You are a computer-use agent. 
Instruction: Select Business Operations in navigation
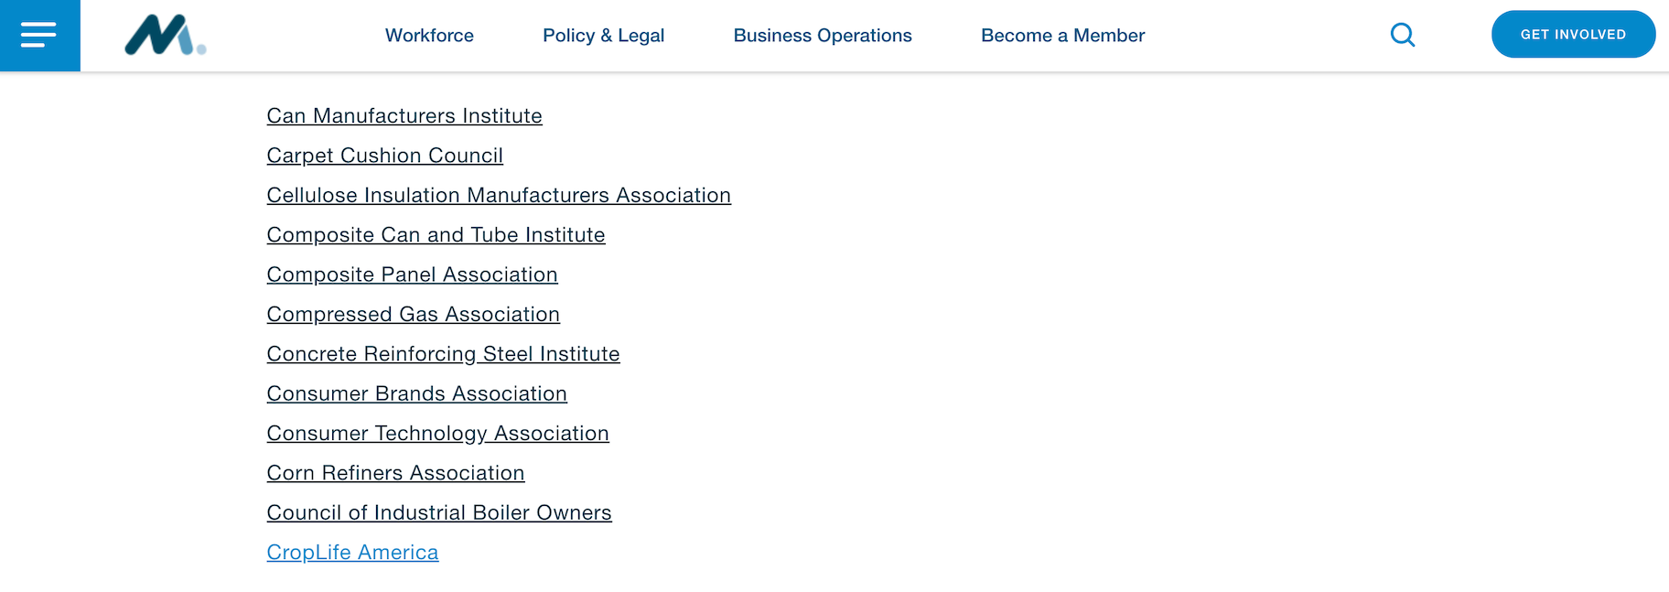pyautogui.click(x=823, y=36)
